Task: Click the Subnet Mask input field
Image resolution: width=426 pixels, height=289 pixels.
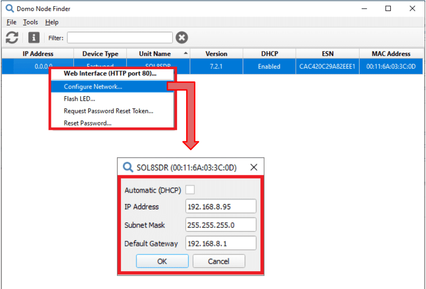Action: (x=221, y=225)
